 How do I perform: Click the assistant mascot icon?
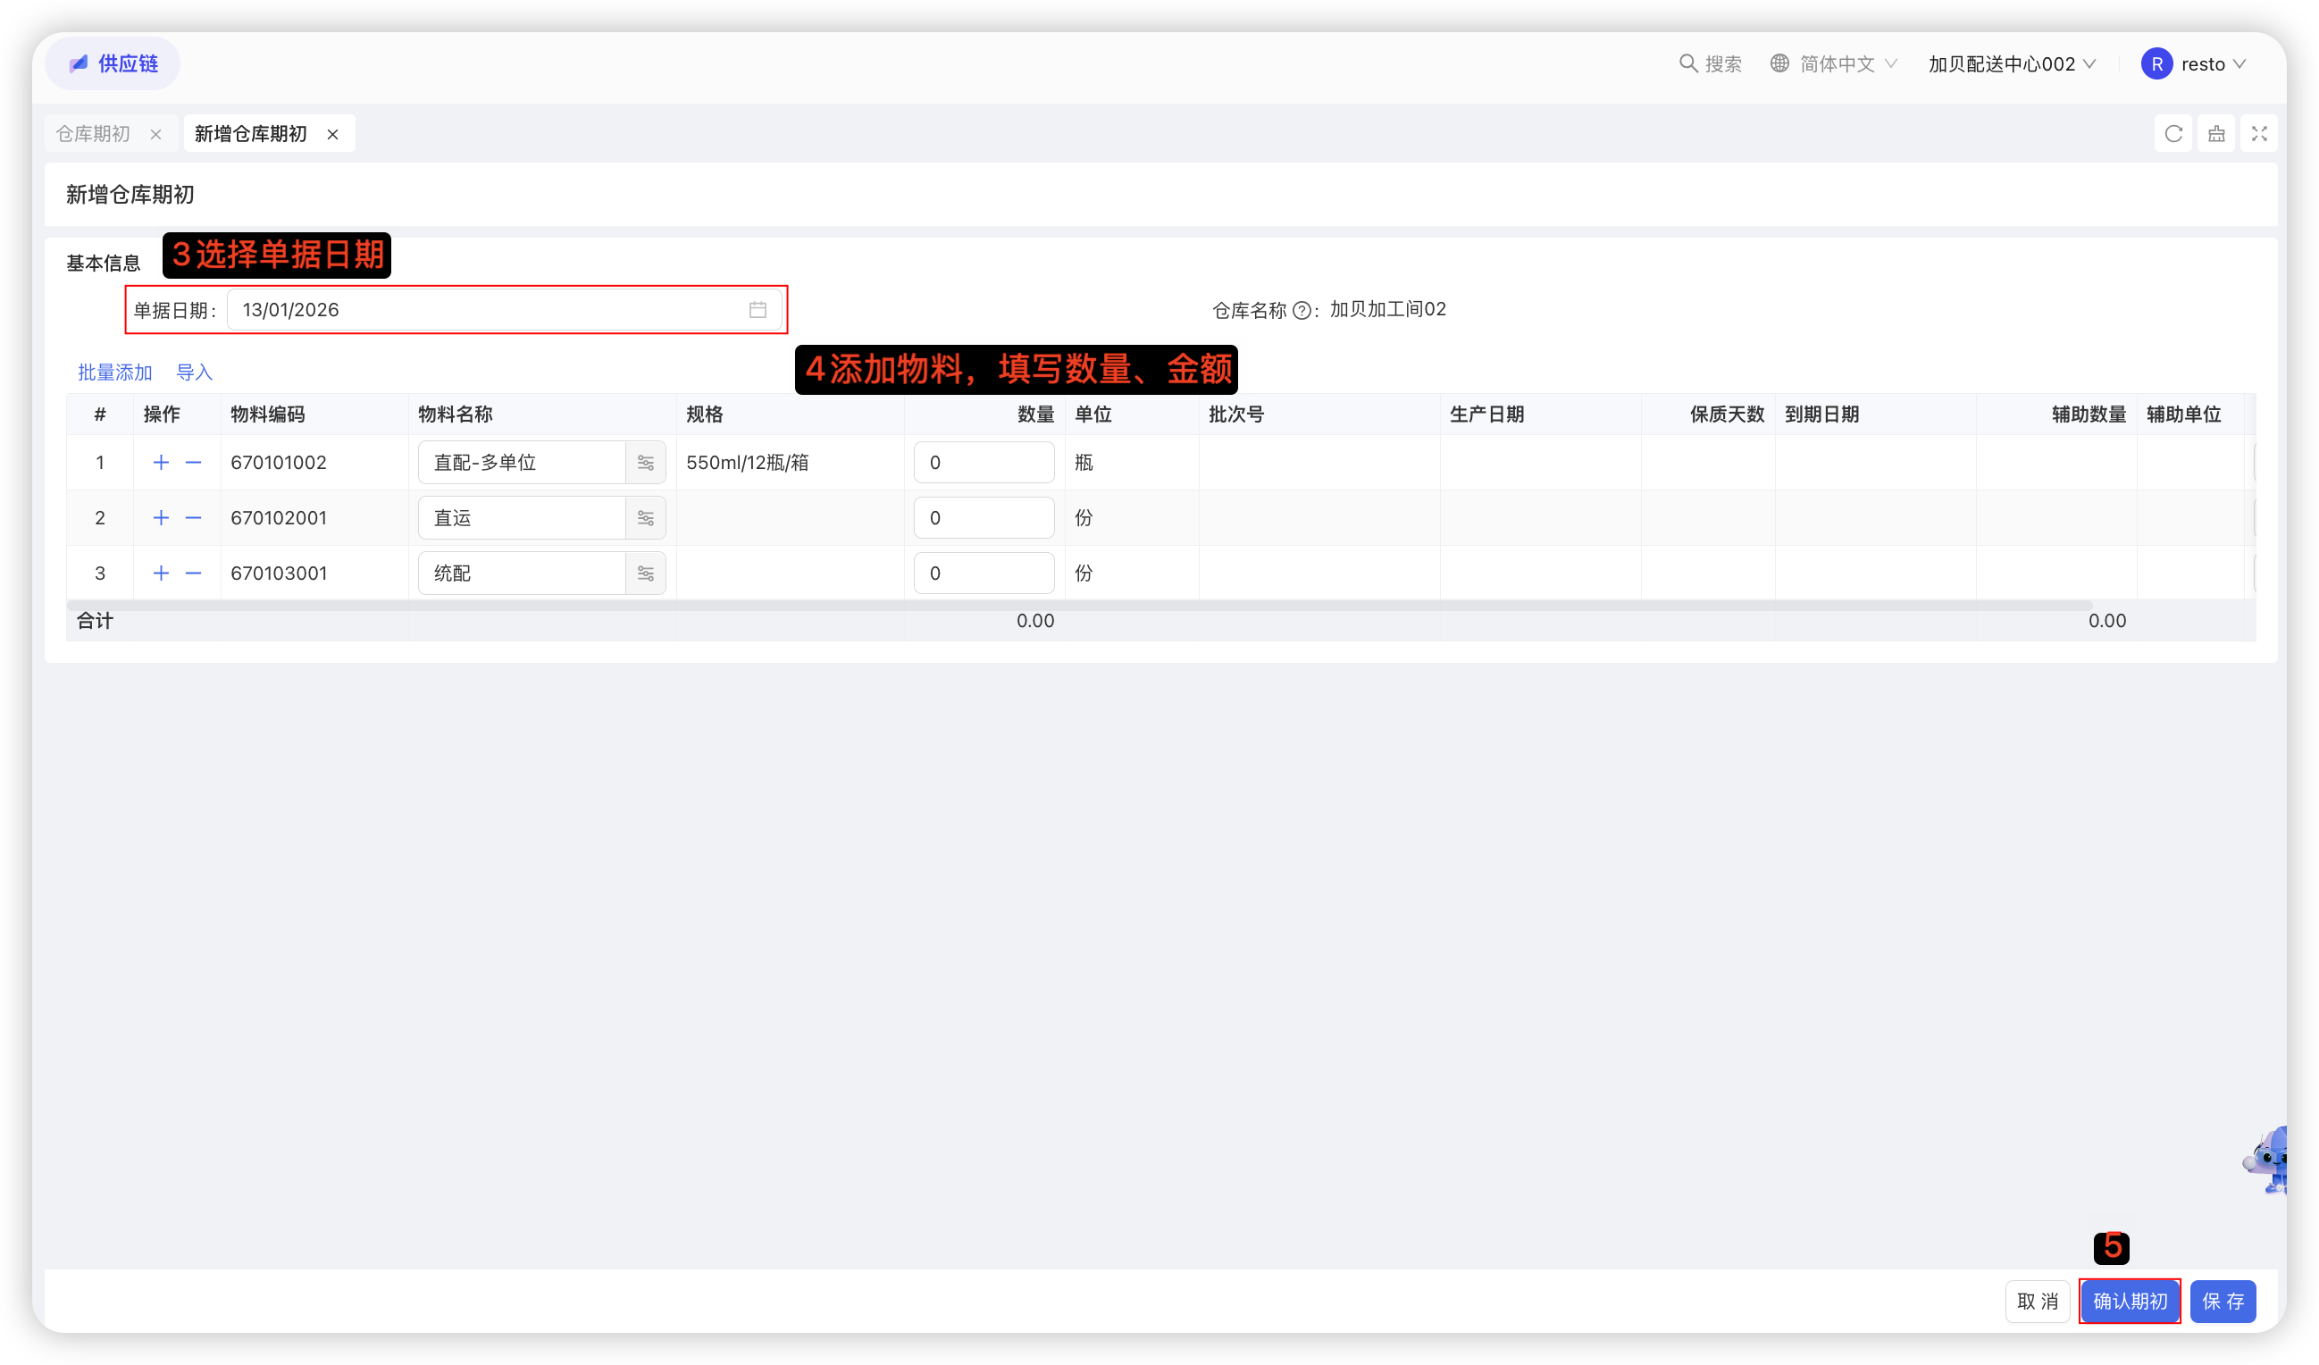(2269, 1160)
